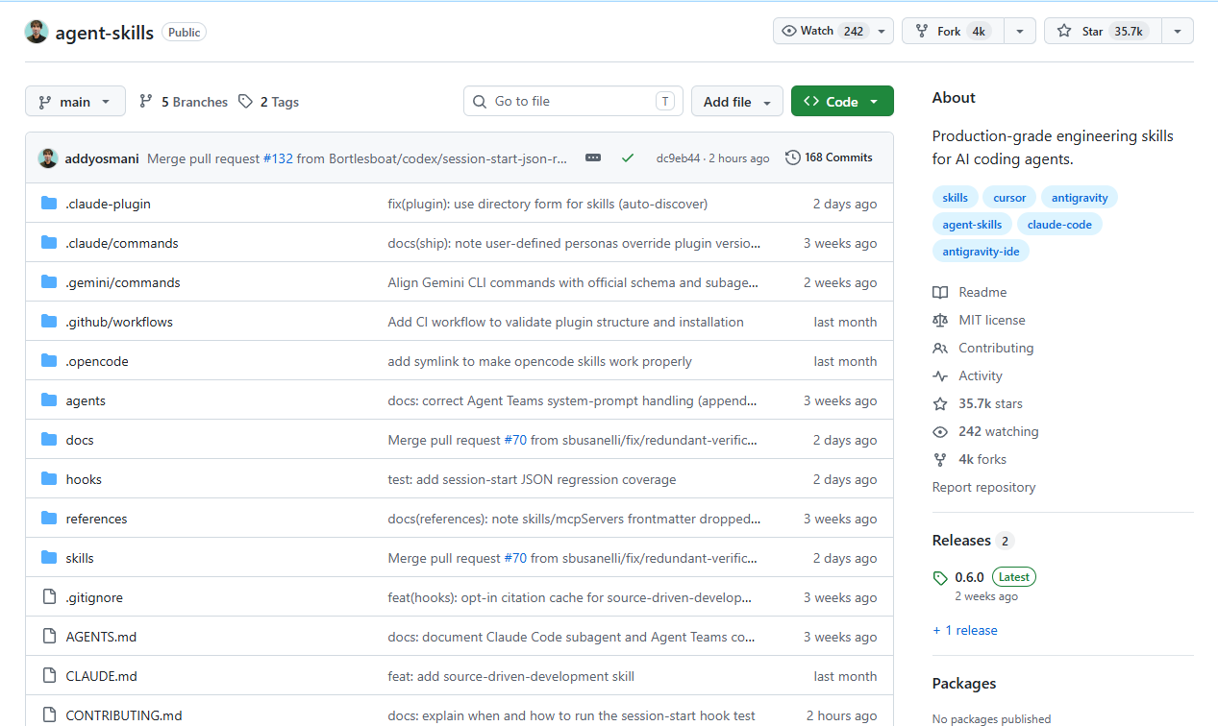1218x726 pixels.
Task: Click the CLAUDE.md file icon
Action: pos(49,676)
